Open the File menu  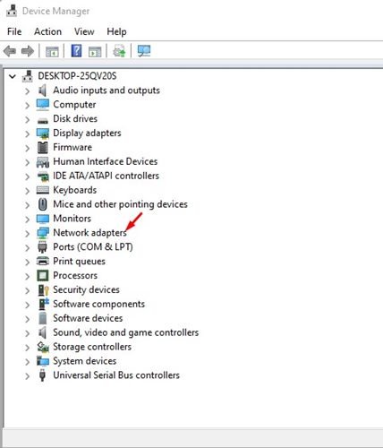click(14, 31)
